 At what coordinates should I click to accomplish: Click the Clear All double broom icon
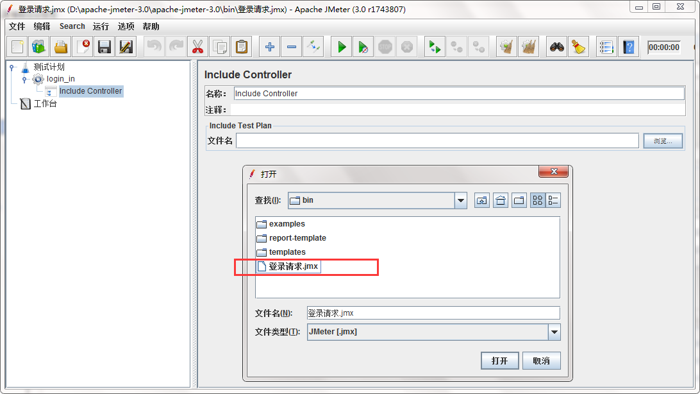tap(529, 46)
